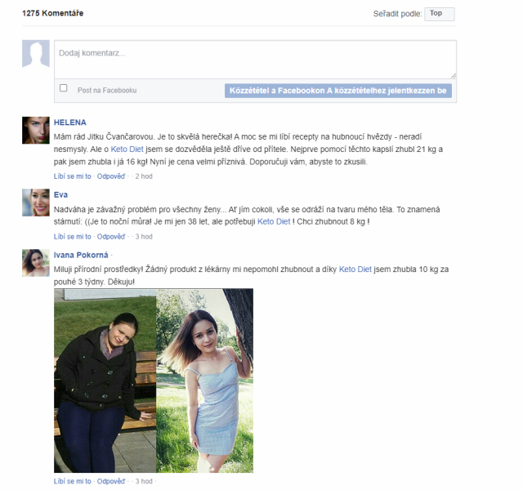This screenshot has height=490, width=523.
Task: Follow Keto Diet link in HELENA's comment
Action: [127, 149]
